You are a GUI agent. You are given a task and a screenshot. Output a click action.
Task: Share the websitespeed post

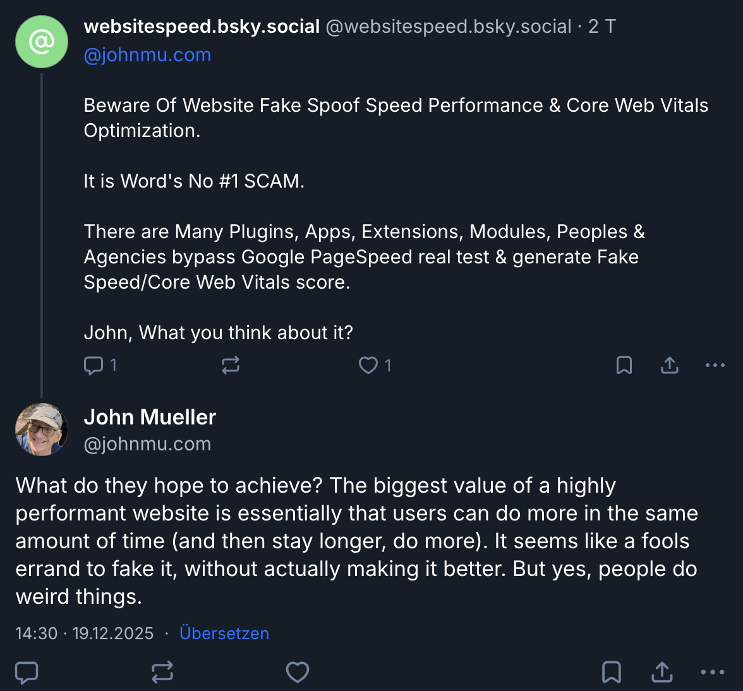click(x=669, y=365)
